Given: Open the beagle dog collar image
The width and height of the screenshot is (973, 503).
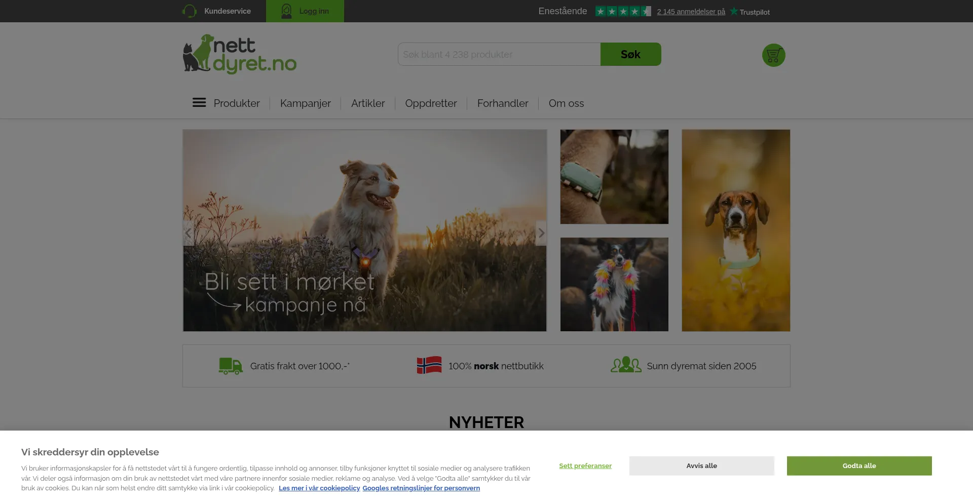Looking at the screenshot, I should click(735, 230).
